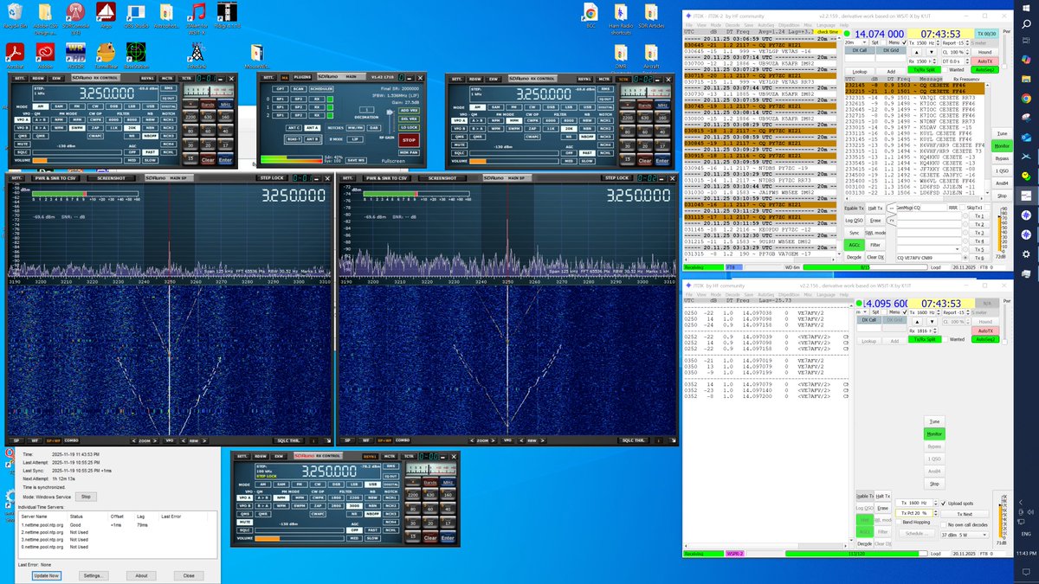Screen dimensions: 1039x584
Task: Click the Report -15 spinbox
Action: (955, 42)
